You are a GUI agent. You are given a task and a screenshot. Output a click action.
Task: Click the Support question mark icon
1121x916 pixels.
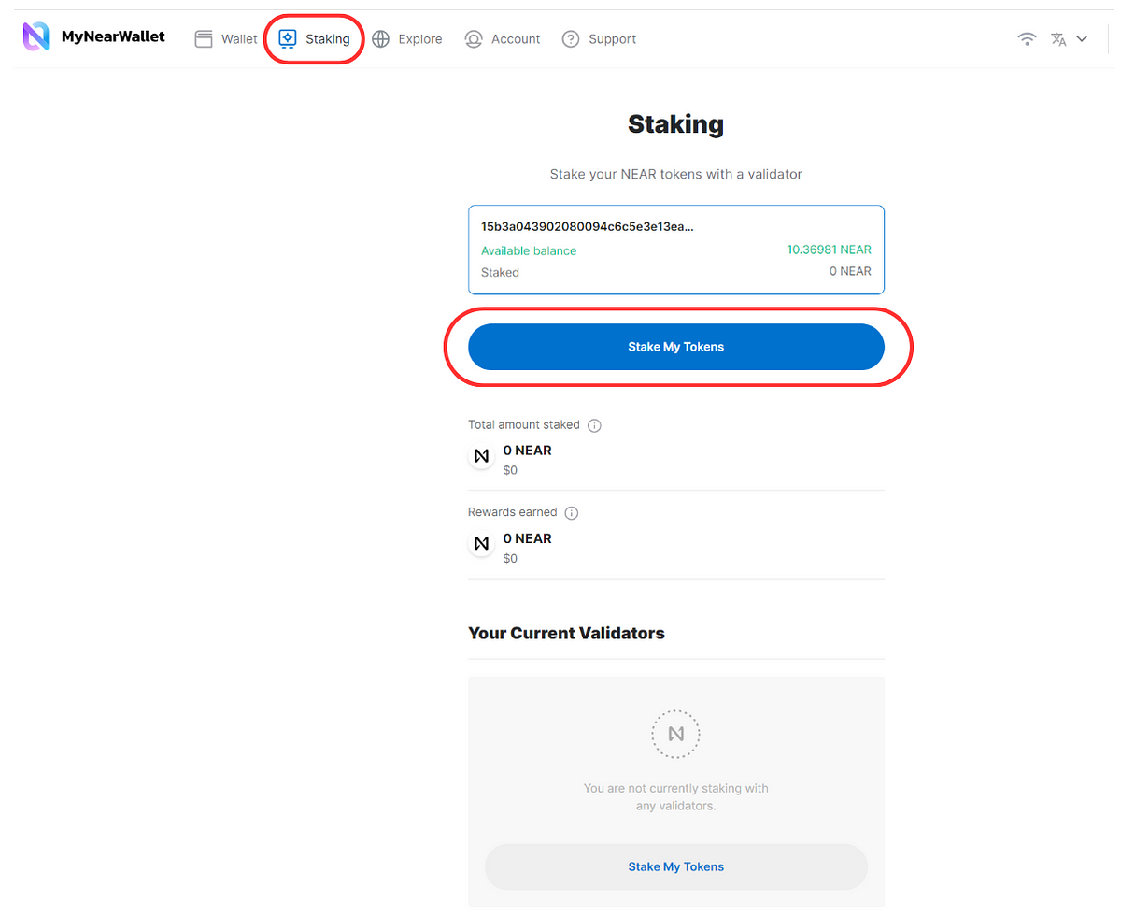click(571, 39)
